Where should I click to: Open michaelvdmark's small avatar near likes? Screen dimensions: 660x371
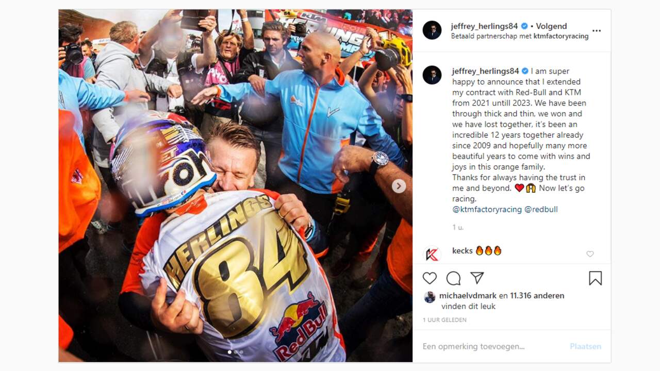pos(429,297)
